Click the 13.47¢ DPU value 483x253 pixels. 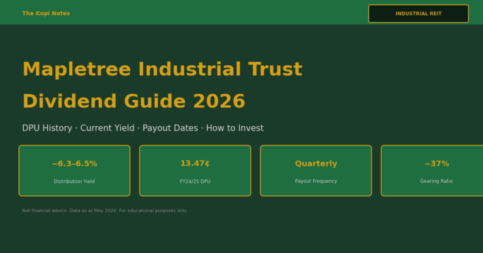(x=195, y=163)
